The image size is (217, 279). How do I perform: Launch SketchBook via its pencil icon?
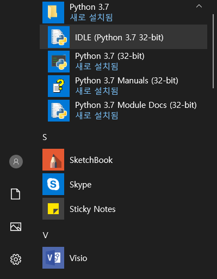click(x=53, y=160)
